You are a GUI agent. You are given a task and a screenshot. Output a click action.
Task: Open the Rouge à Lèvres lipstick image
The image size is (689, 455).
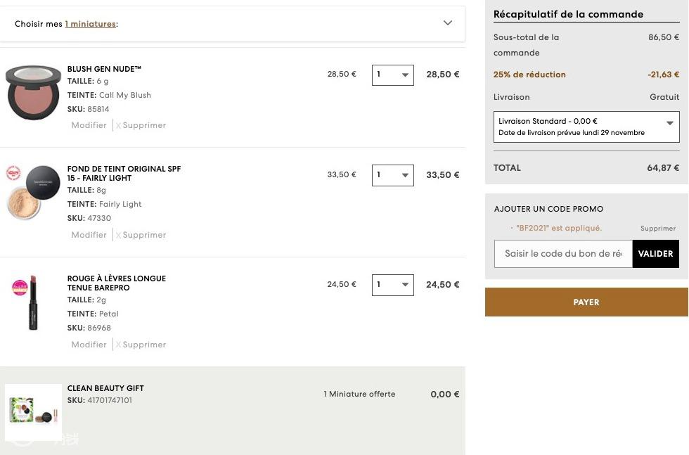pyautogui.click(x=34, y=302)
